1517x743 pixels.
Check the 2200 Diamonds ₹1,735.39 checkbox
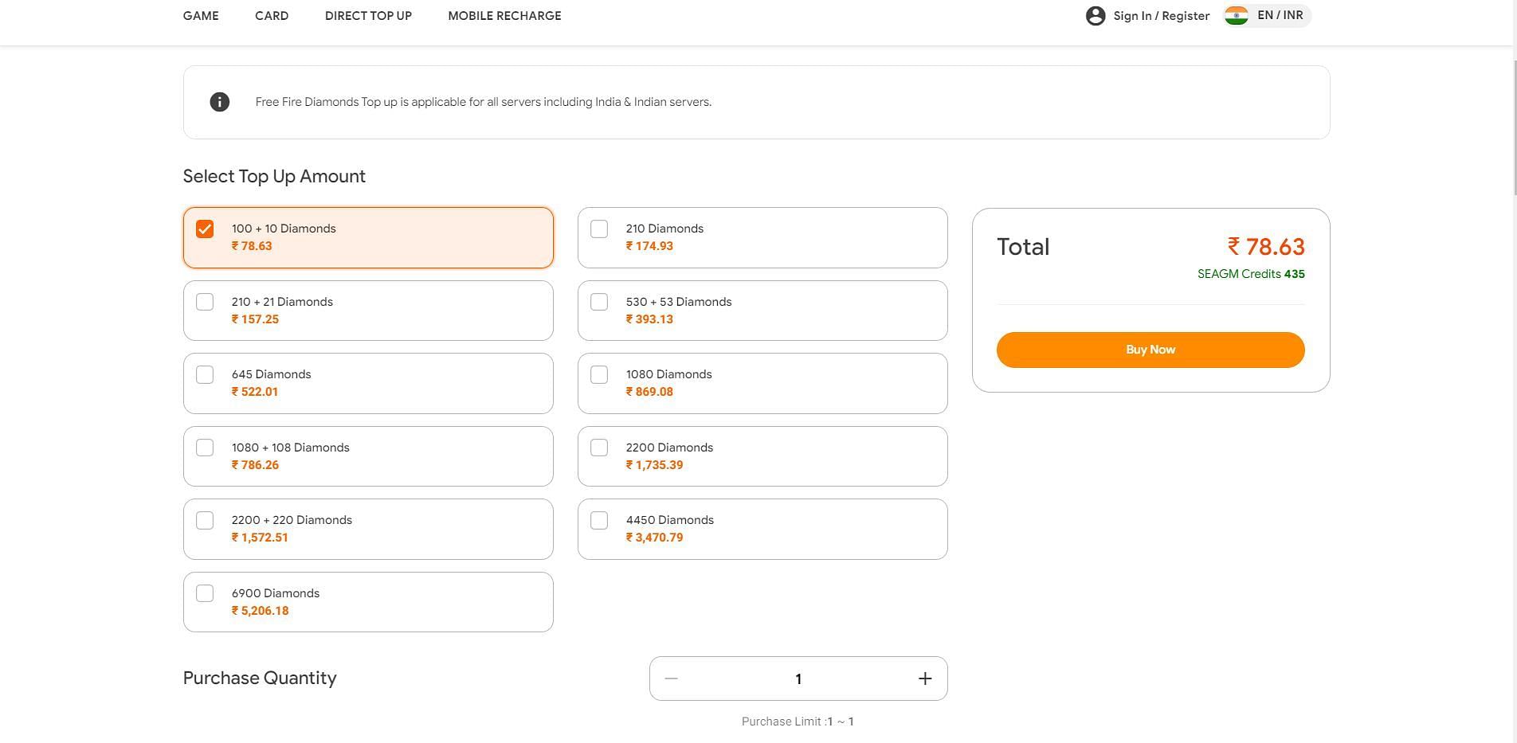(599, 448)
